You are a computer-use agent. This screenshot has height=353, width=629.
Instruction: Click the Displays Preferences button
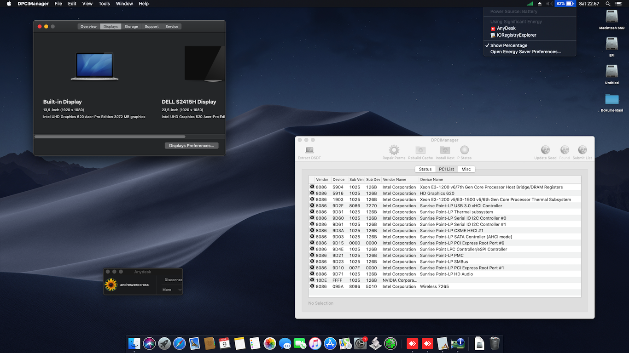click(x=192, y=146)
